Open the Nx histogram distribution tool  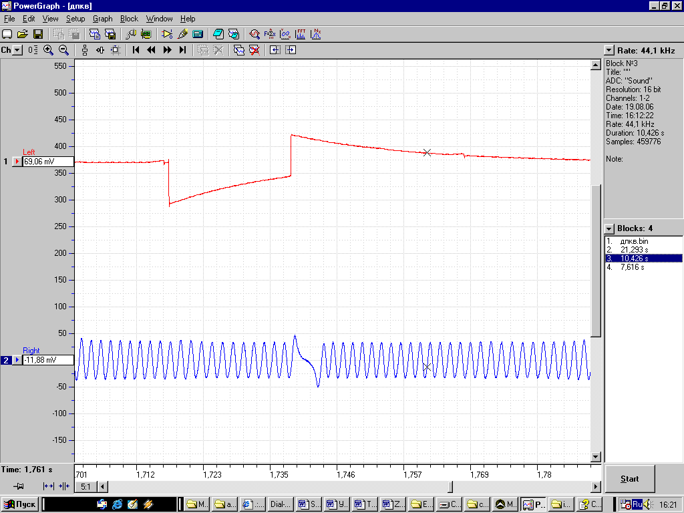[x=315, y=34]
